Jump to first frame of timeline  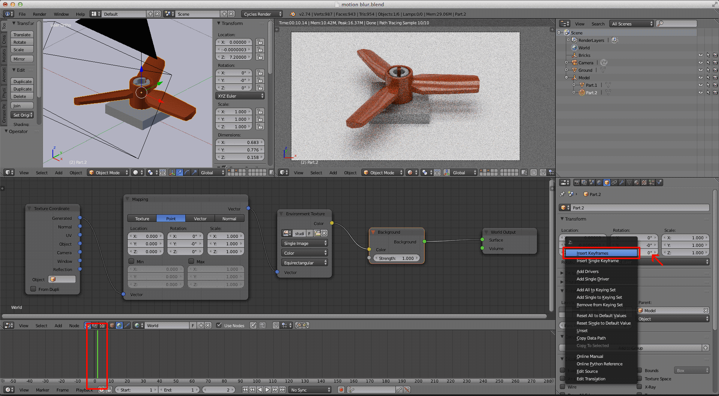[x=245, y=390]
